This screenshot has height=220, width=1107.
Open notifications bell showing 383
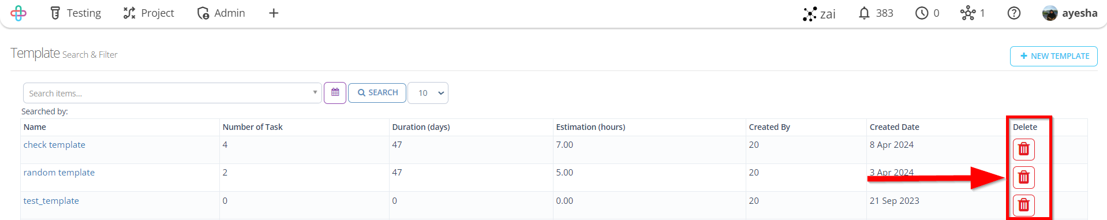(876, 13)
